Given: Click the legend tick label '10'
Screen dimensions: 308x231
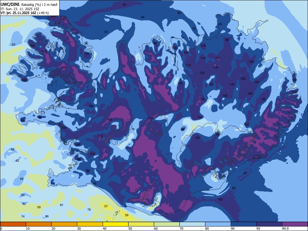Looking at the screenshot, I should (x=28, y=229).
